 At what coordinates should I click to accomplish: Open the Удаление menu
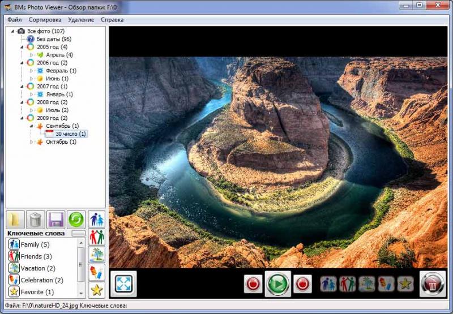tap(81, 20)
